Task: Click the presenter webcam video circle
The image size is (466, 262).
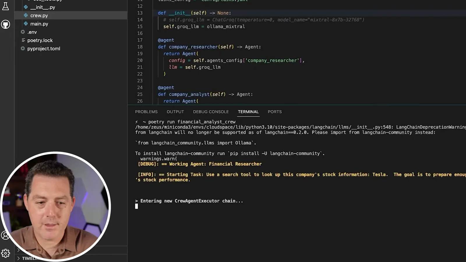Action: tap(55, 206)
